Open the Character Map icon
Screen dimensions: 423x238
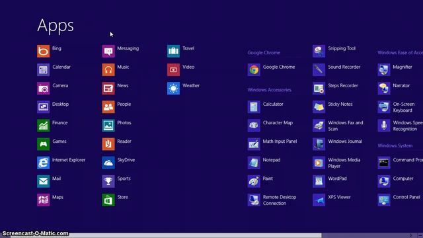click(254, 126)
